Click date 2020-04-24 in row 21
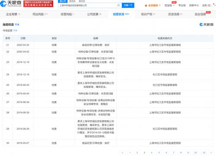 point(23,45)
